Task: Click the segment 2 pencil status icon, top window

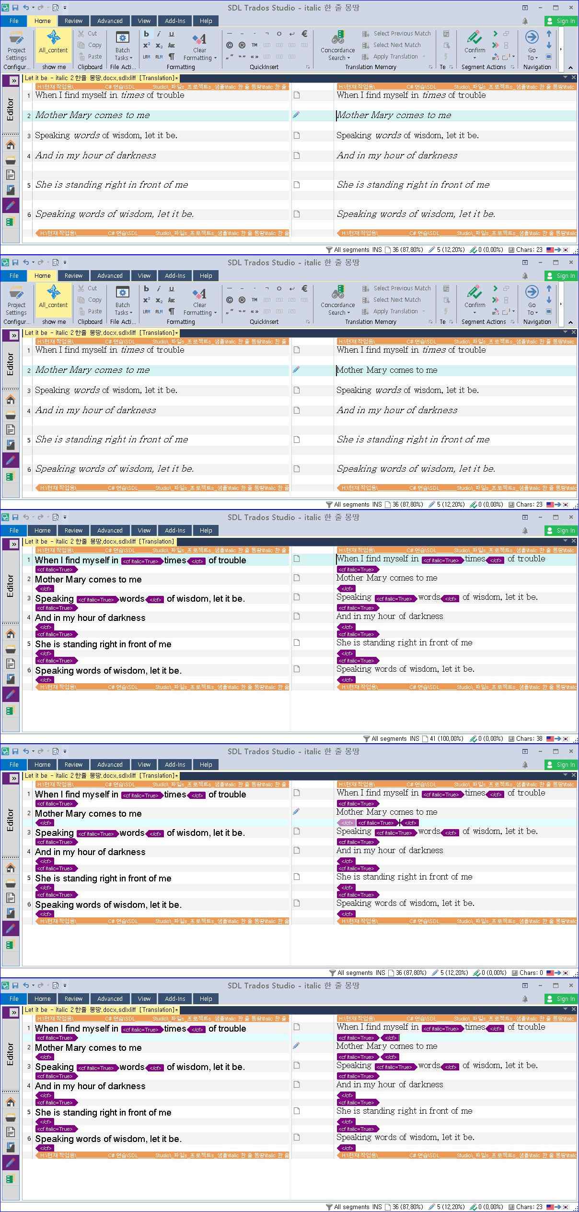Action: pos(296,115)
